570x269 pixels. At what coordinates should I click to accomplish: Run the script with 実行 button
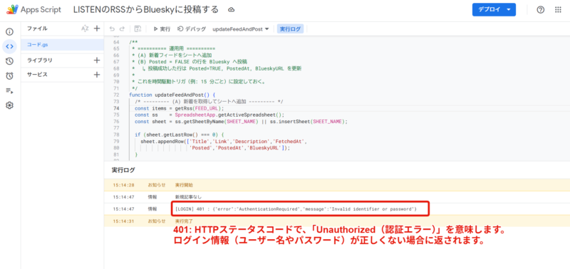pos(162,29)
